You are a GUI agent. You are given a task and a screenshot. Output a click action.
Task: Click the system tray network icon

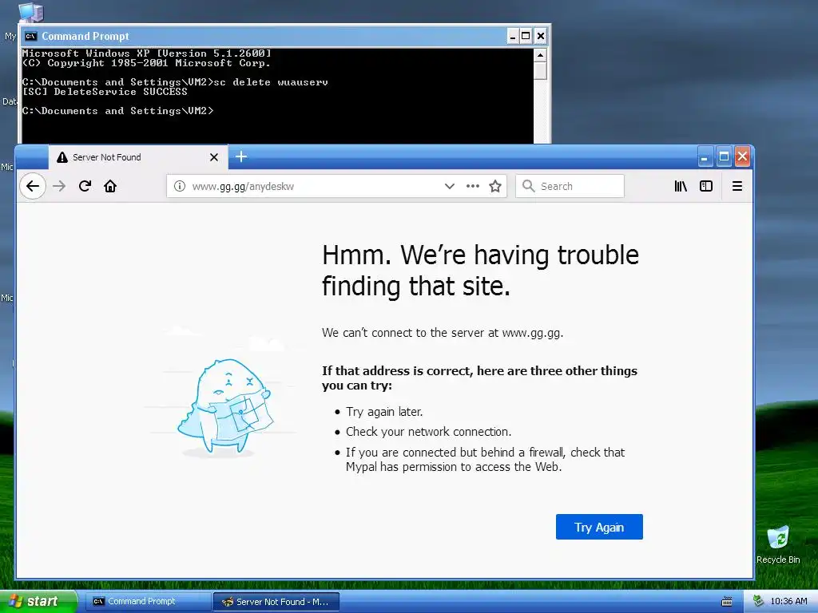[758, 601]
